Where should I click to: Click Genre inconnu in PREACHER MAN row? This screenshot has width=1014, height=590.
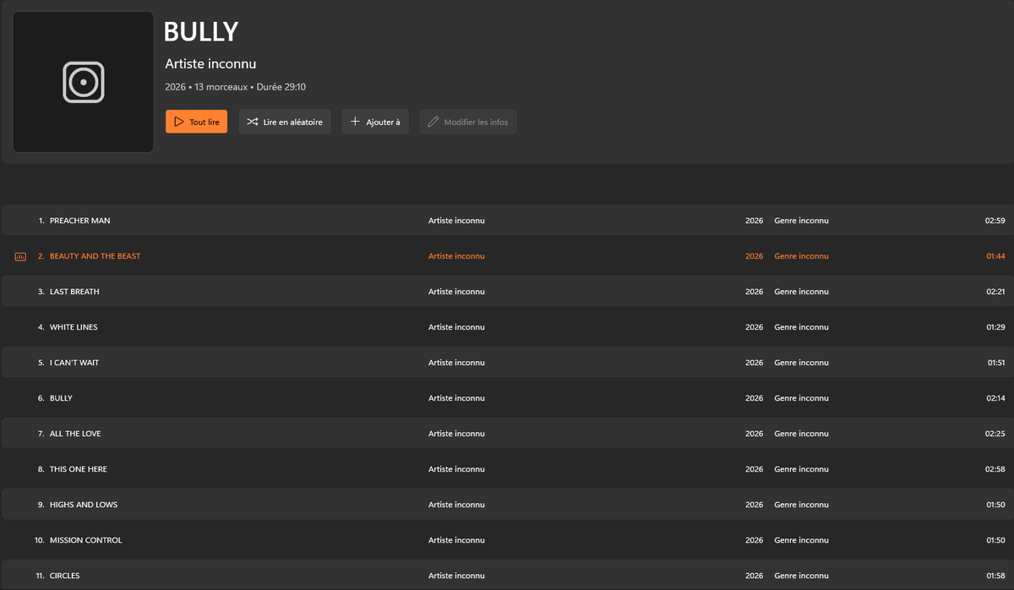point(801,221)
